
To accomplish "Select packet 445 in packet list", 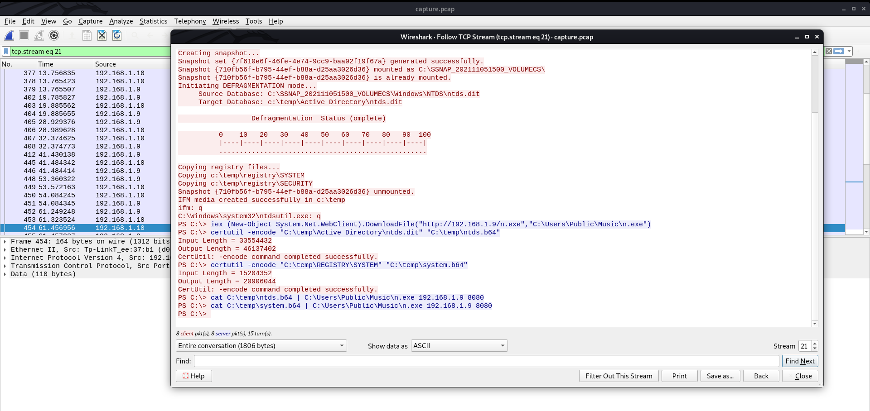I will pos(86,162).
